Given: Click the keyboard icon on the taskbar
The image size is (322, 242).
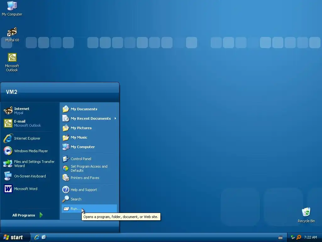Looking at the screenshot, I should (x=280, y=238).
